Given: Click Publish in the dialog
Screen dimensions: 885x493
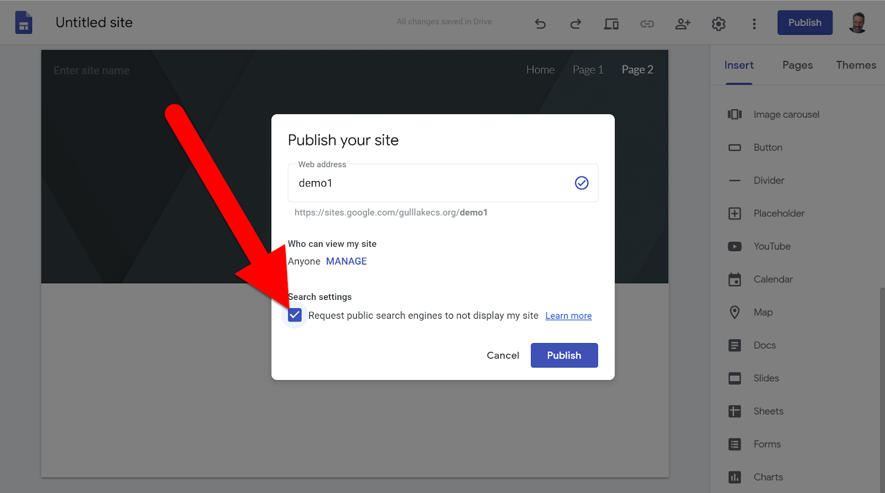Looking at the screenshot, I should point(564,355).
